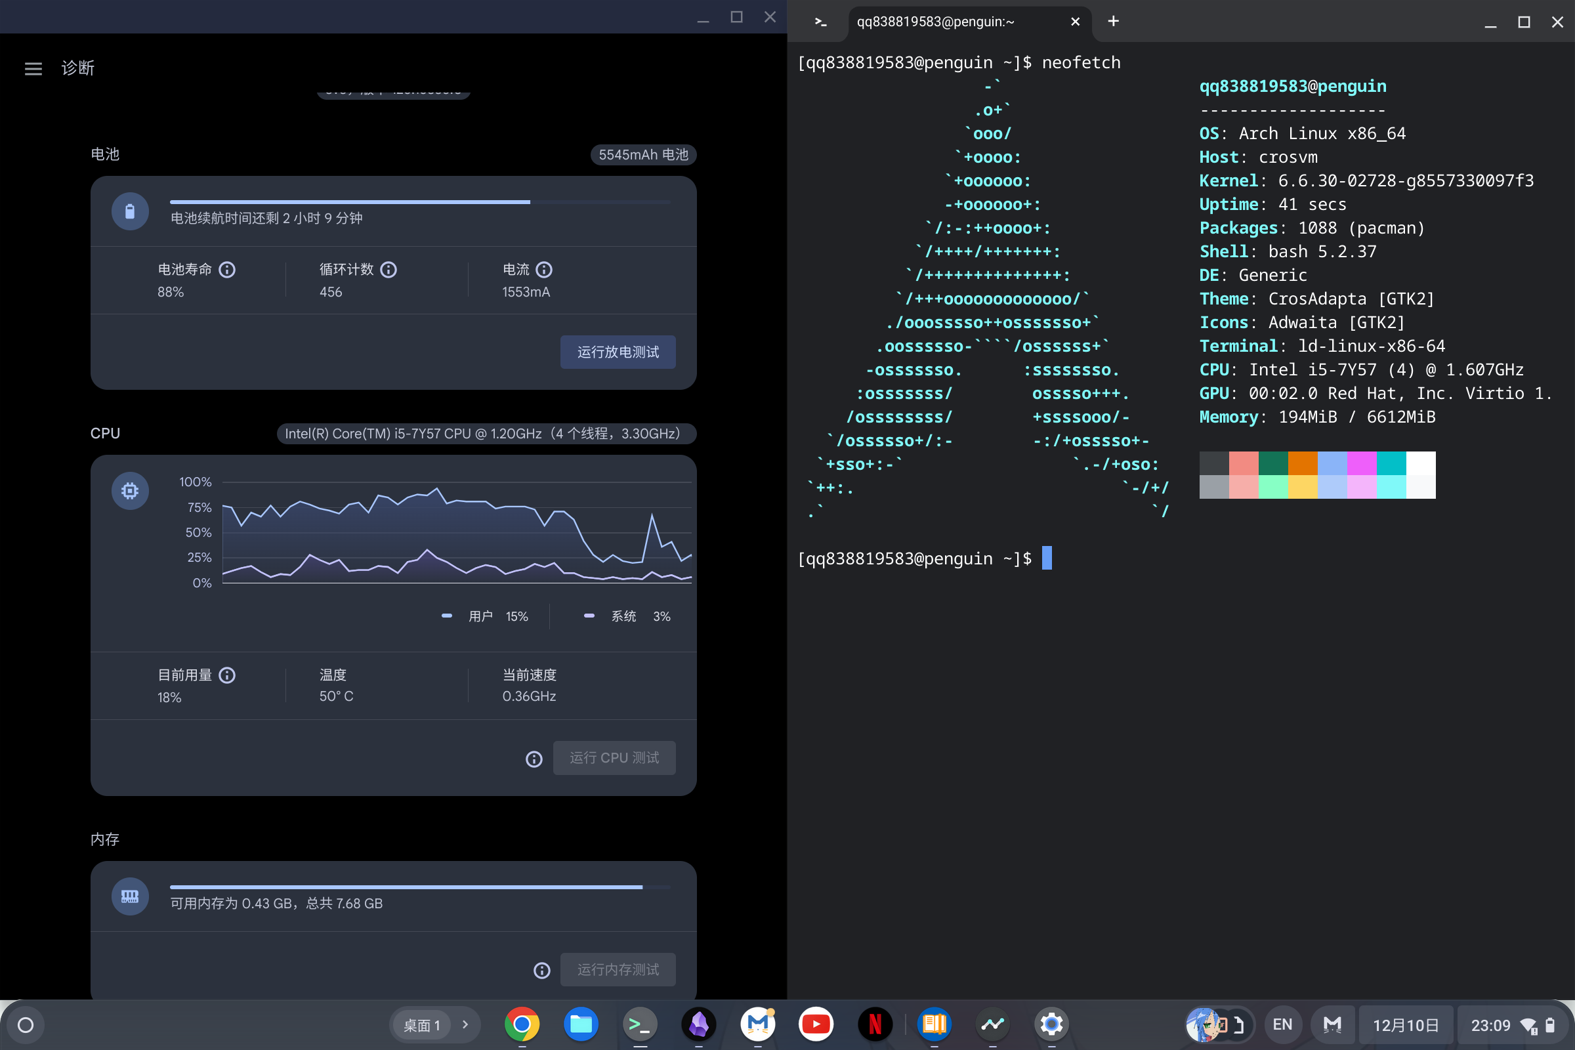The image size is (1575, 1050).
Task: Click the orange color block in neofetch
Action: 1303,463
